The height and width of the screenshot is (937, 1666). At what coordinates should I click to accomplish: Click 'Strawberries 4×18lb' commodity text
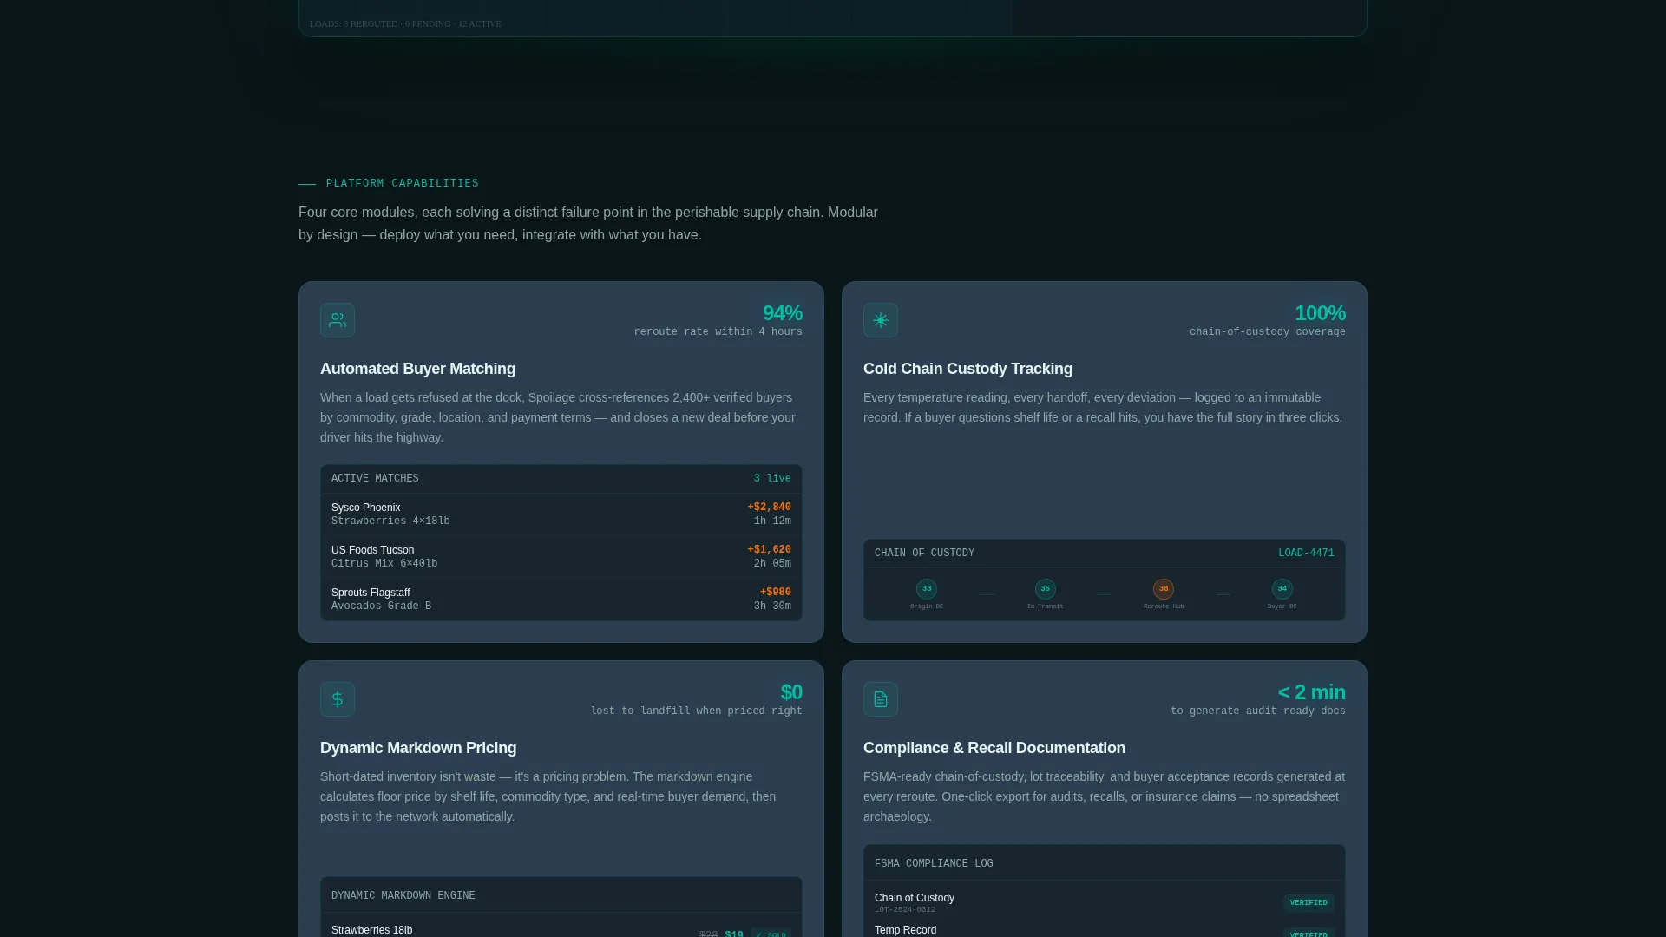pyautogui.click(x=390, y=521)
